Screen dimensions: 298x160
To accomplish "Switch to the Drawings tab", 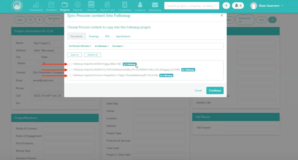I will [x=94, y=36].
